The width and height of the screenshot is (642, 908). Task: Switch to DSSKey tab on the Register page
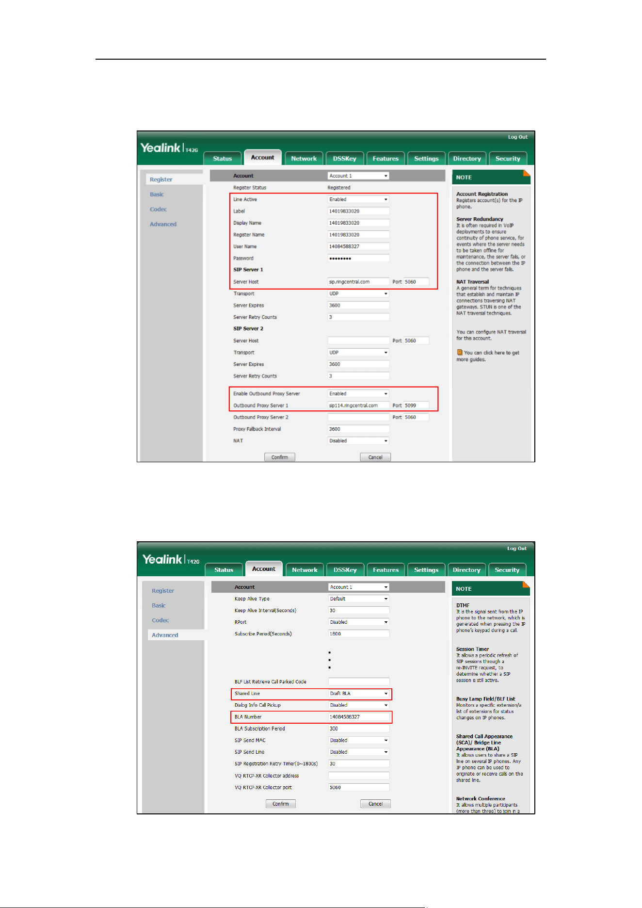pyautogui.click(x=344, y=159)
